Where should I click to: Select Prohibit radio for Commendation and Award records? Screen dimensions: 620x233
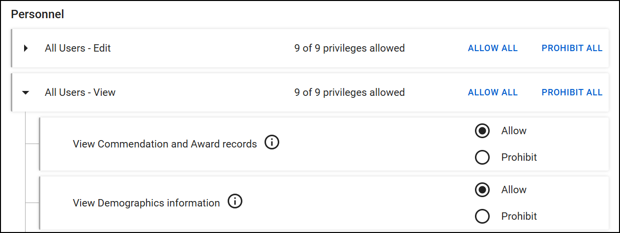482,157
